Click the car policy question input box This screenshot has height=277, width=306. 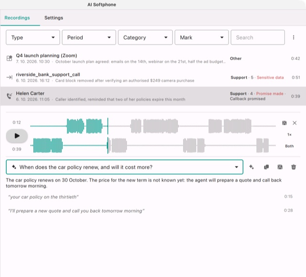124,167
